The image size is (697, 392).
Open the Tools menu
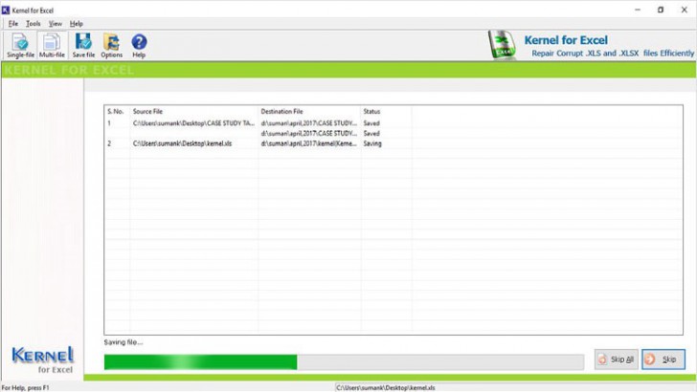click(33, 24)
